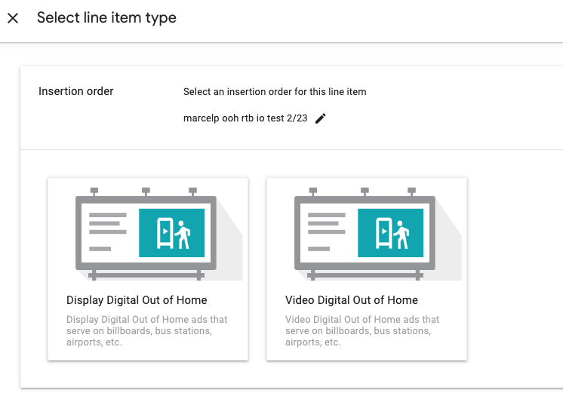Click the Display card billboard base stand
563x399 pixels.
[x=146, y=275]
